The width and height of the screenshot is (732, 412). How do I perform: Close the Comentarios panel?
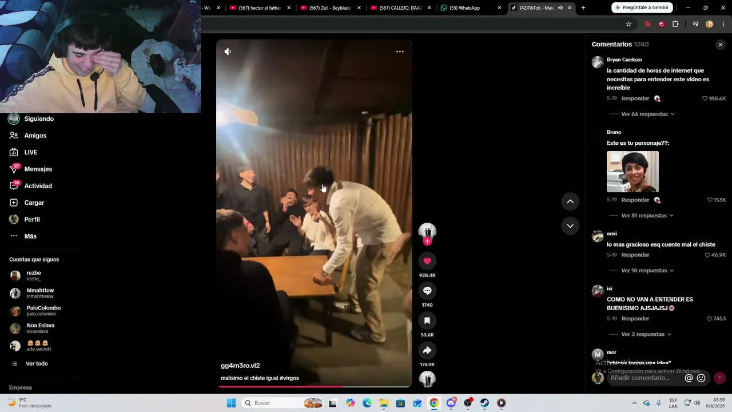[x=720, y=45]
